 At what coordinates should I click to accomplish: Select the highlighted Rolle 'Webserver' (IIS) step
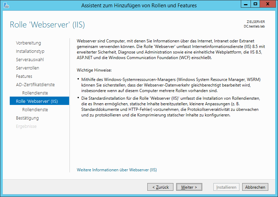[x=39, y=101]
